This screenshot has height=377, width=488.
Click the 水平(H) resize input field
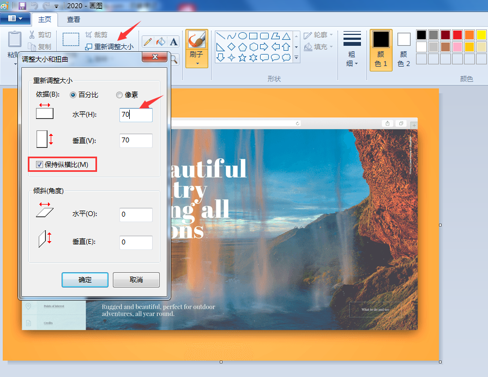click(136, 115)
